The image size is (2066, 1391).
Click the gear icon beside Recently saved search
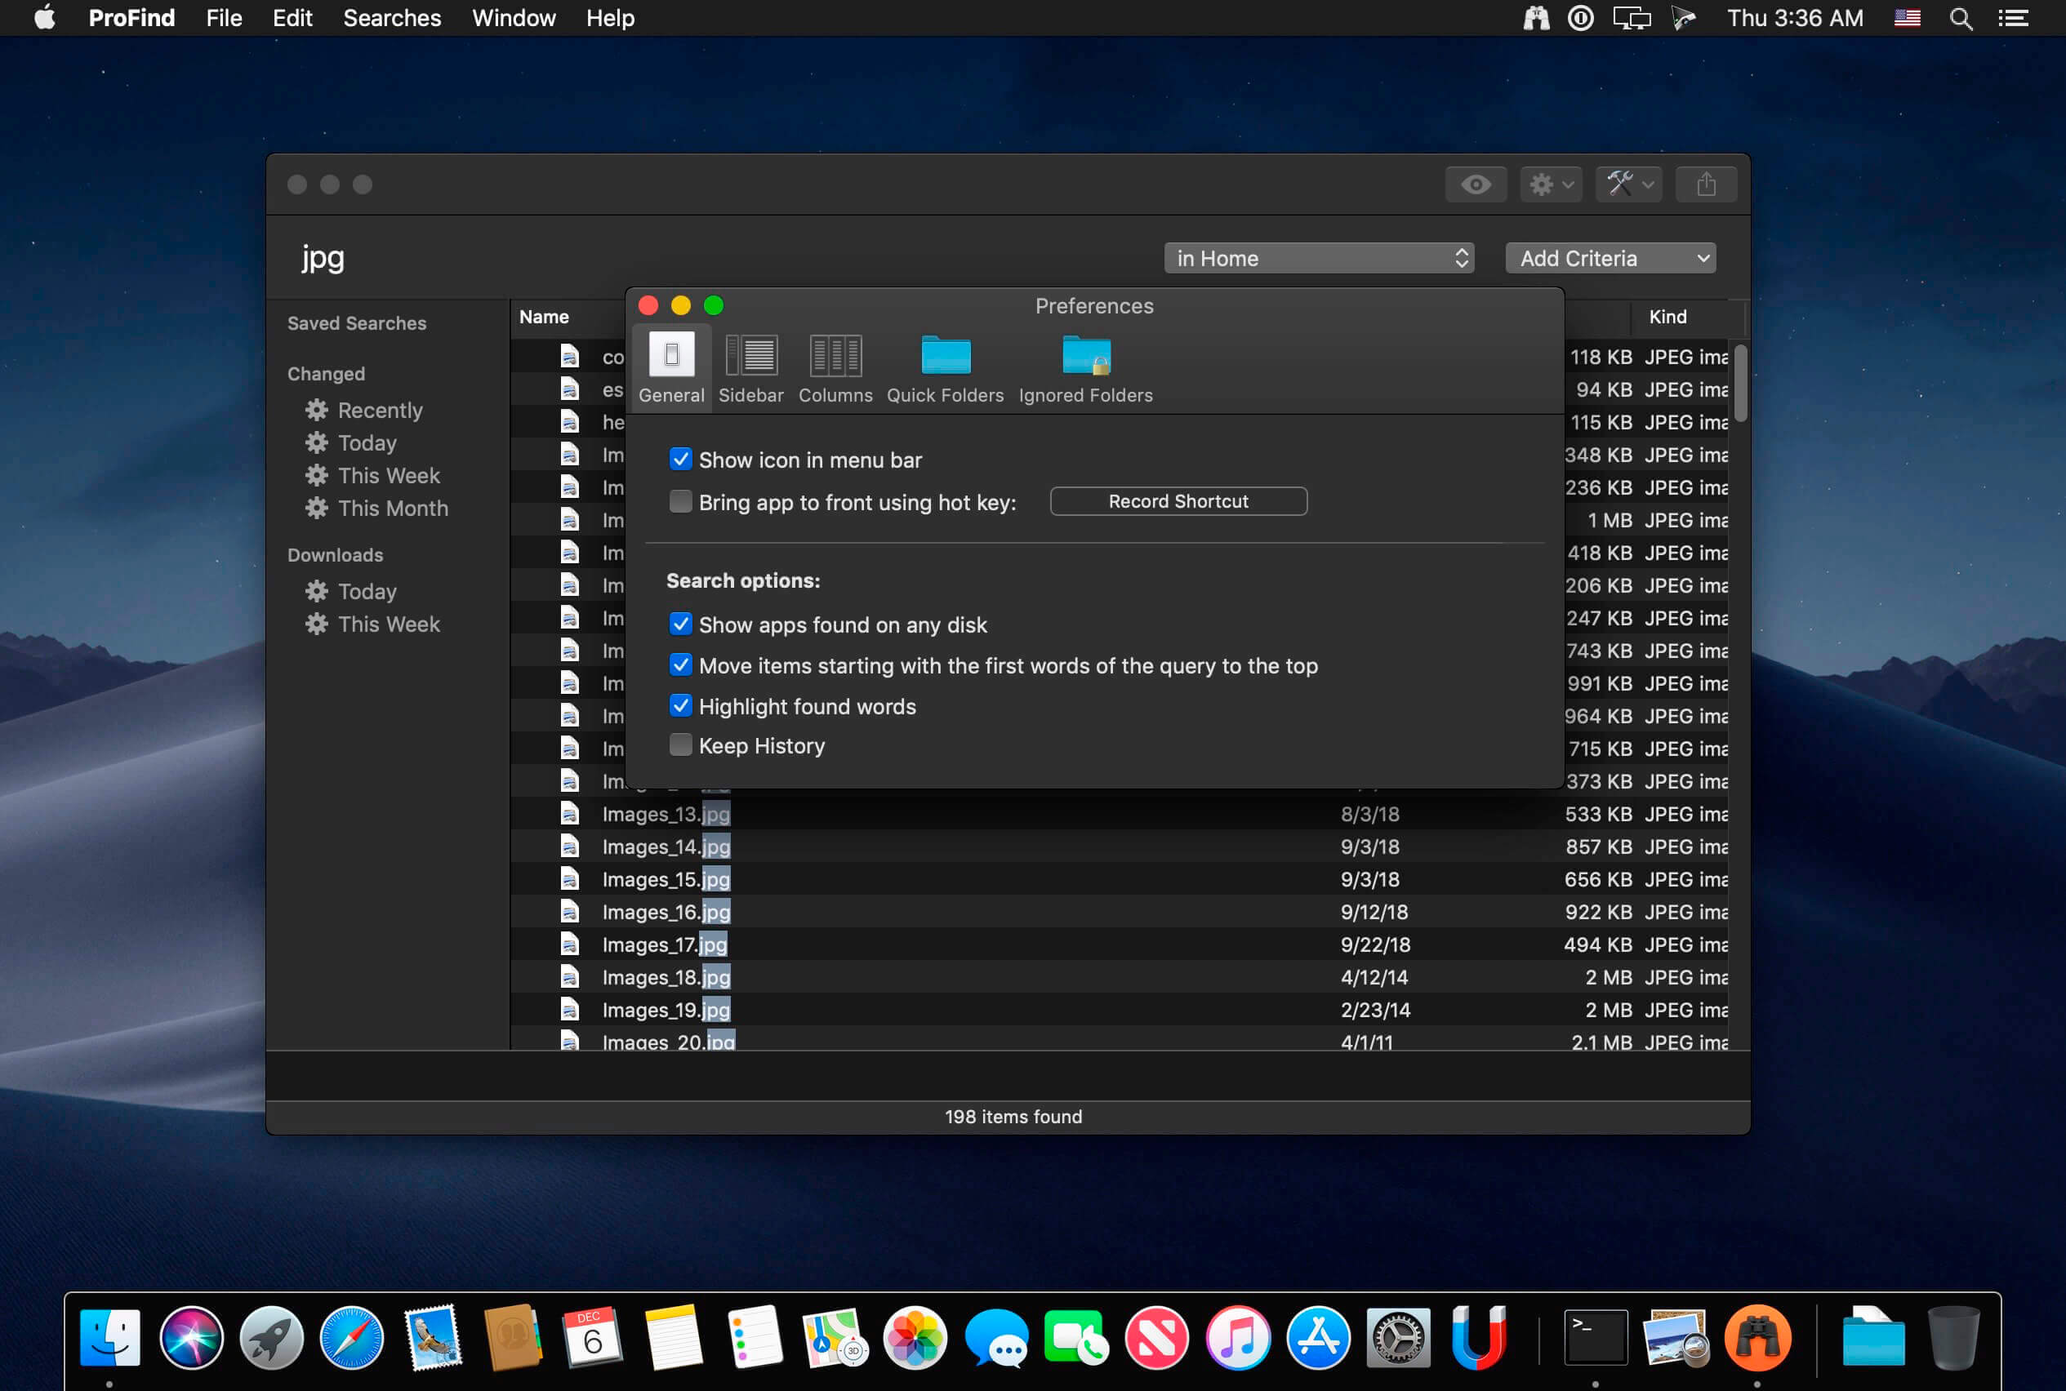coord(317,409)
